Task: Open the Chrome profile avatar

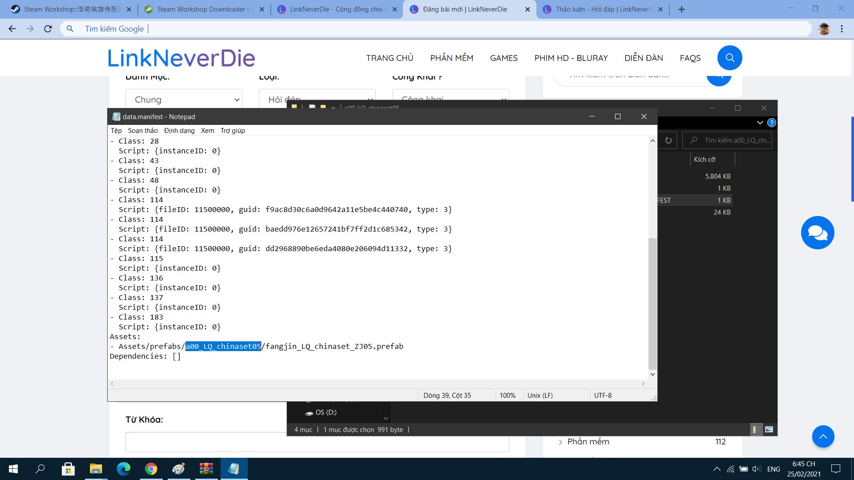Action: click(824, 29)
